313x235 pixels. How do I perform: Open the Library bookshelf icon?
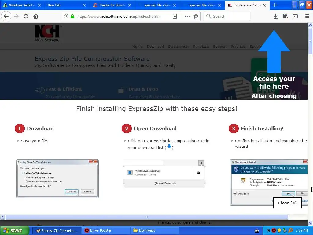coord(285,16)
